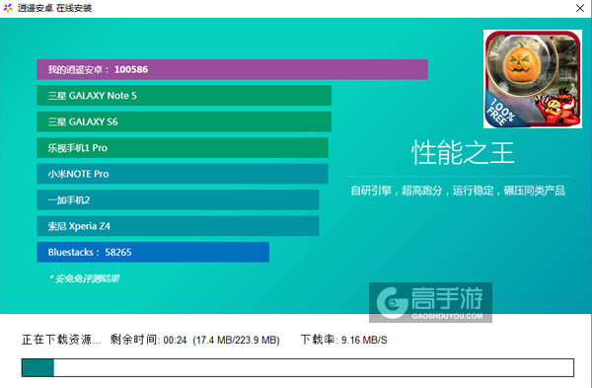Click the installer logo in title bar
This screenshot has width=592, height=388.
pyautogui.click(x=8, y=8)
